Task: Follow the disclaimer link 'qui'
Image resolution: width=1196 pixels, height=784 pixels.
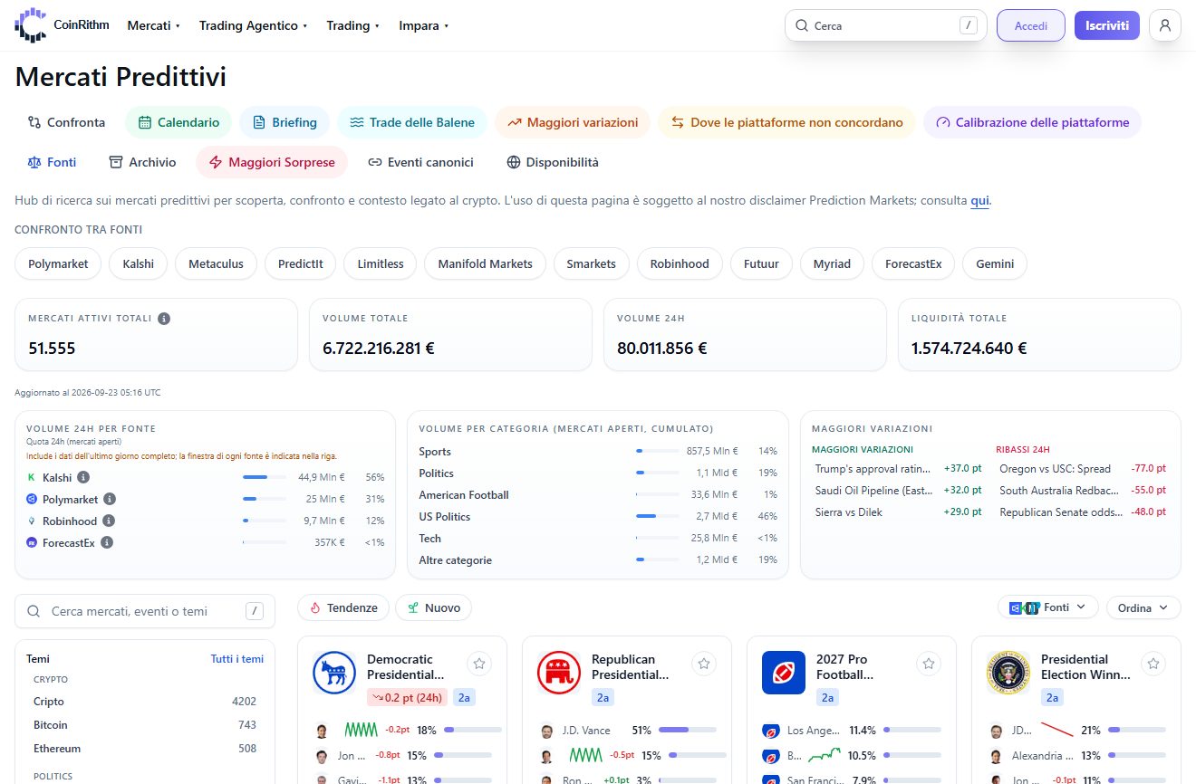Action: click(x=979, y=200)
